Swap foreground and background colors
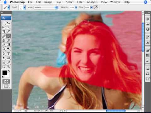The image size is (151, 113). (9, 71)
